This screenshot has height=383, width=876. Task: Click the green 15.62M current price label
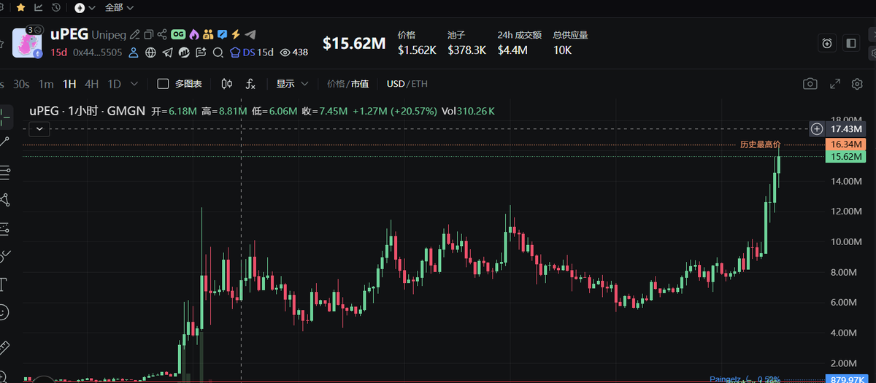point(845,156)
